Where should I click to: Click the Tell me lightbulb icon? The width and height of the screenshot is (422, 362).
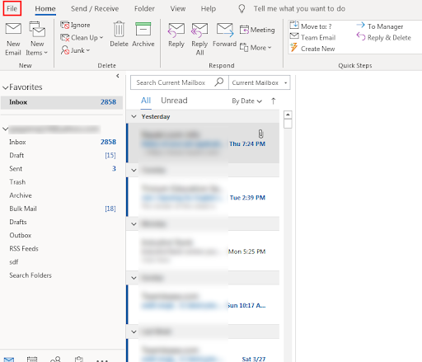[x=241, y=9]
